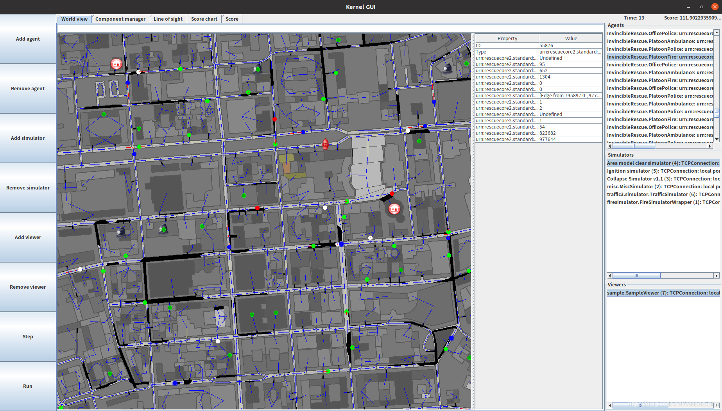Select the traffic3.simulator.TrafficSimulator entry

click(x=663, y=195)
